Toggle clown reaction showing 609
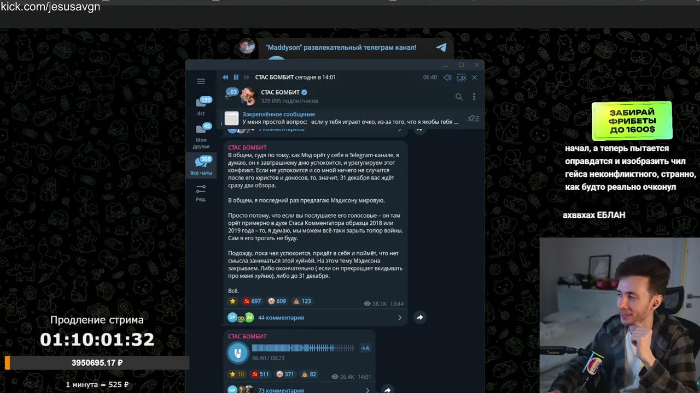 [x=277, y=301]
